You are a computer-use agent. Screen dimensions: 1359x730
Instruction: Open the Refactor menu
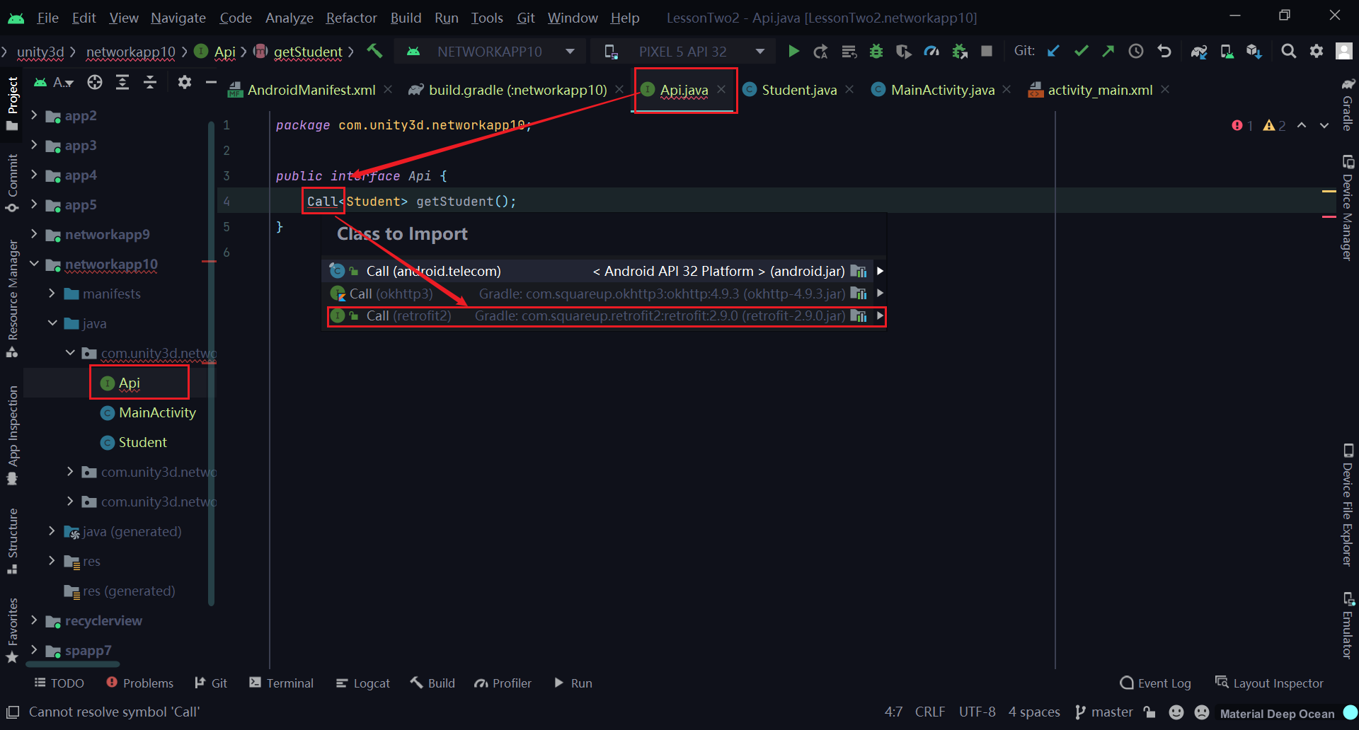[x=351, y=18]
